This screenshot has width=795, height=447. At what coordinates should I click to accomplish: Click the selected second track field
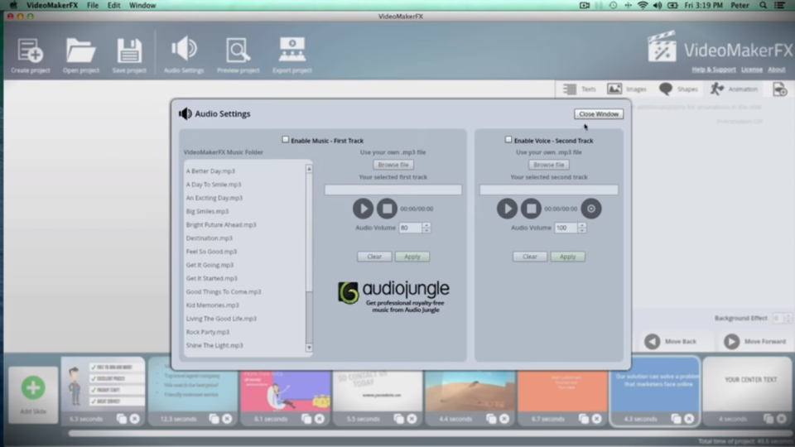click(548, 190)
